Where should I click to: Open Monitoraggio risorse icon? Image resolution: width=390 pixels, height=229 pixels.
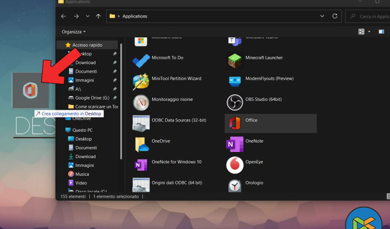(x=141, y=102)
